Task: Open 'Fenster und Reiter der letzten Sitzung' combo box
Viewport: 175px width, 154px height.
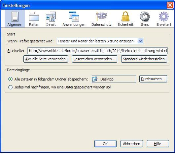Action: pos(100,41)
